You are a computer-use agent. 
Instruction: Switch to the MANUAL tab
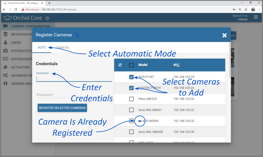(x=63, y=47)
